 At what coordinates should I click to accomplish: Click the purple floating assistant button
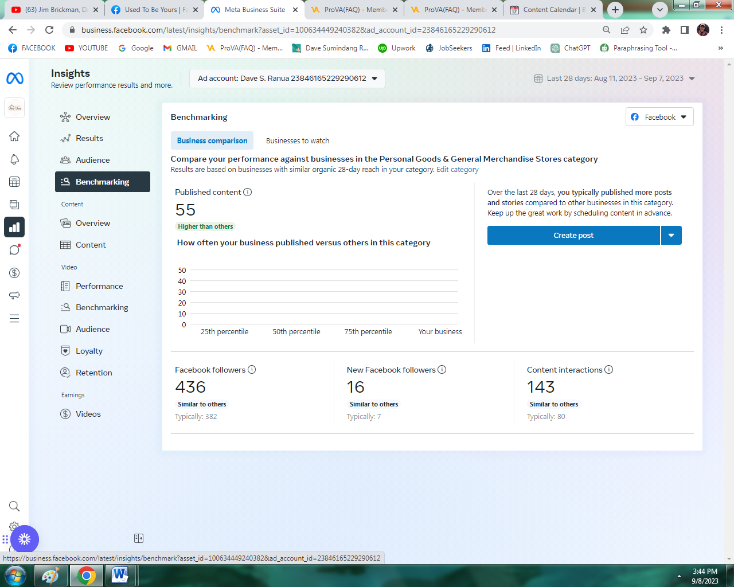tap(25, 539)
